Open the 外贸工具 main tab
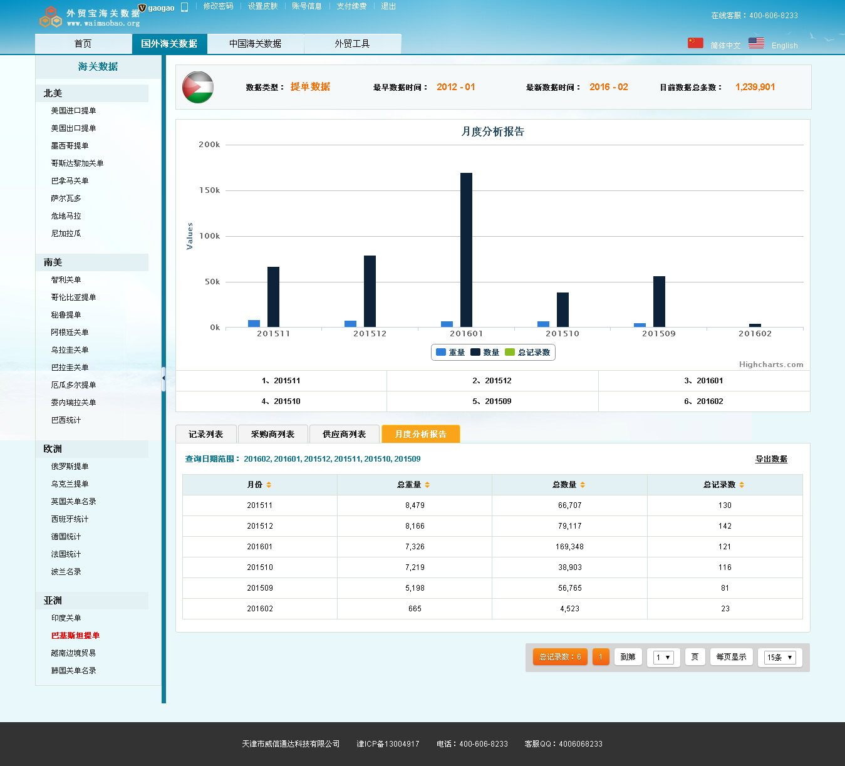 point(352,44)
